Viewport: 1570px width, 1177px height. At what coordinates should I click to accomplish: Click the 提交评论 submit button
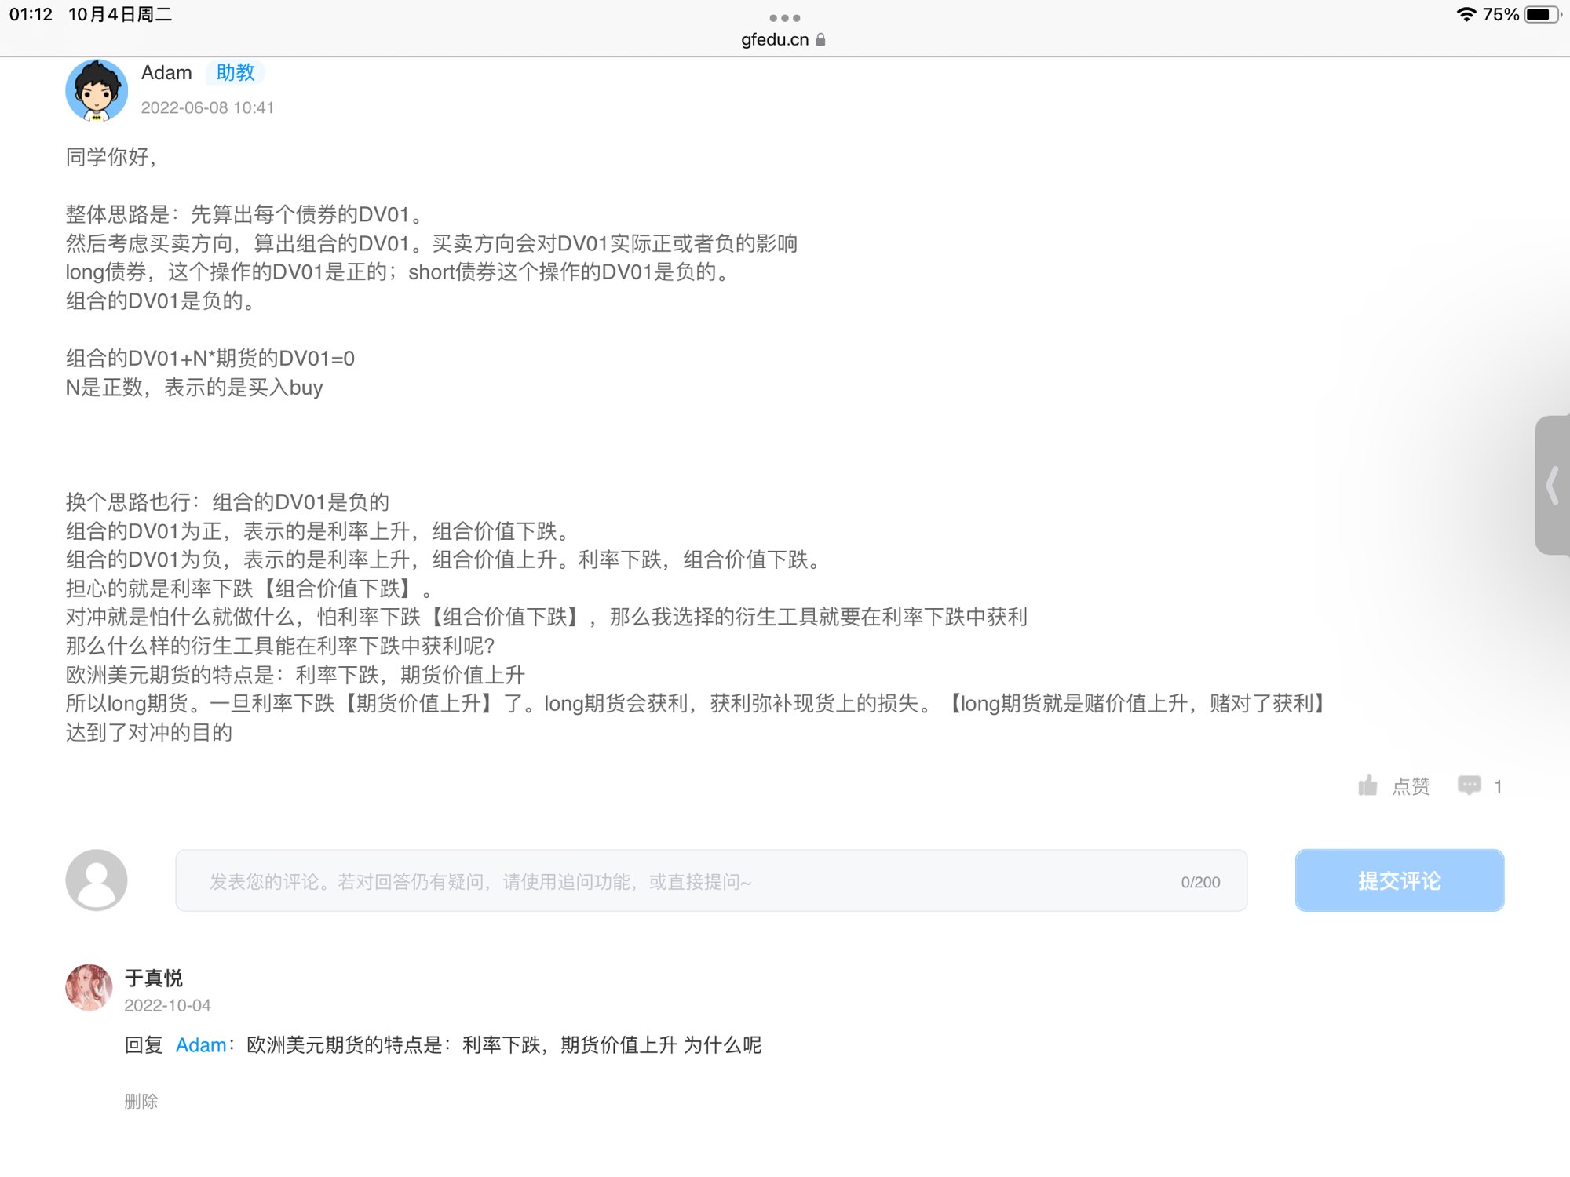(x=1399, y=880)
